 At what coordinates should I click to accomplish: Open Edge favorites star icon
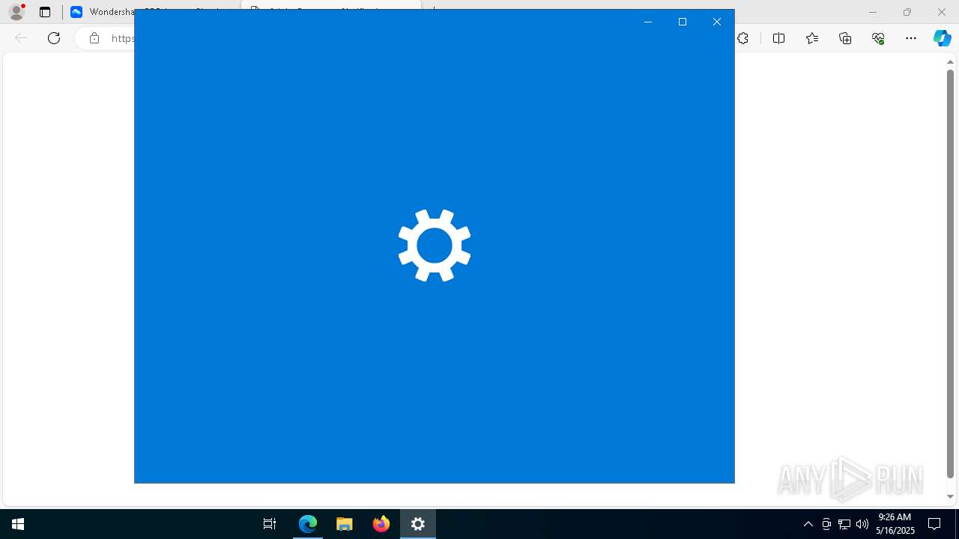(812, 38)
